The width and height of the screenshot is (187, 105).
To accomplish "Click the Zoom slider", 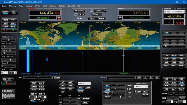I will pyautogui.click(x=121, y=77).
